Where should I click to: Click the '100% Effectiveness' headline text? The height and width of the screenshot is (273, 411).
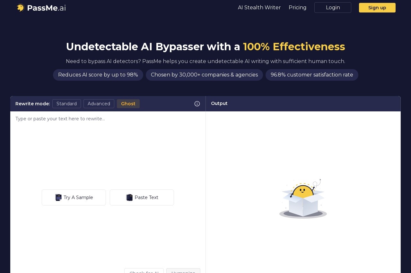click(x=294, y=47)
